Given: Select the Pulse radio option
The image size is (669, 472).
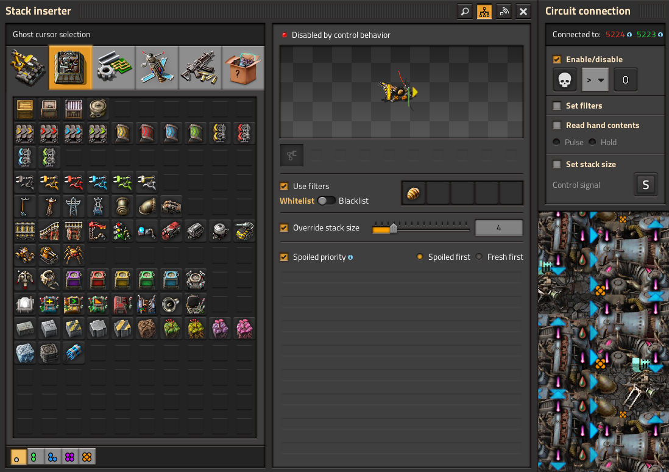Looking at the screenshot, I should [556, 142].
